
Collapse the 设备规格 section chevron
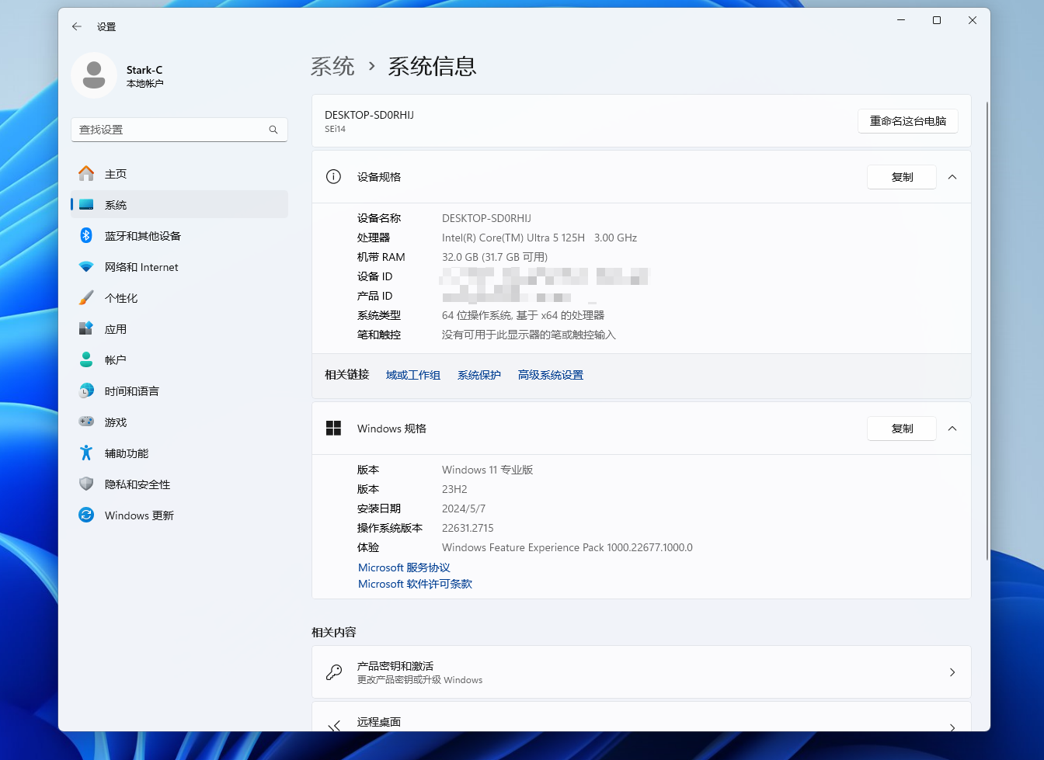coord(952,177)
